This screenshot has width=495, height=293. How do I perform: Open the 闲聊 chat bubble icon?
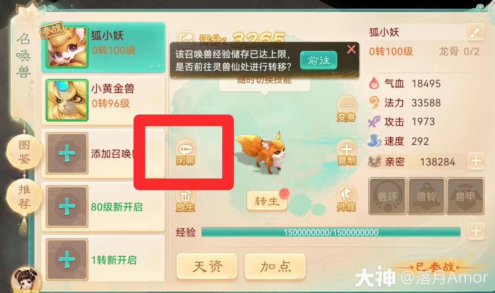[x=185, y=152]
